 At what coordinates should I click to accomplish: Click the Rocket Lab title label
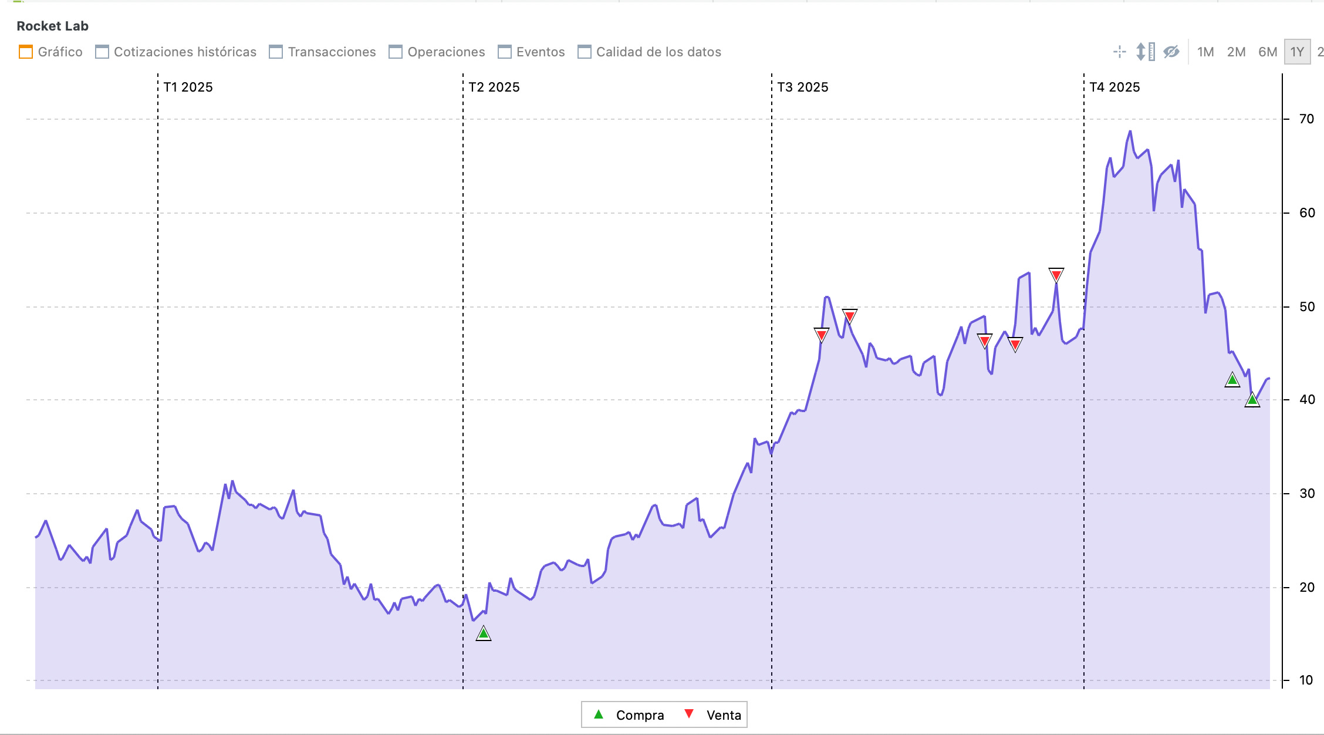pyautogui.click(x=52, y=26)
